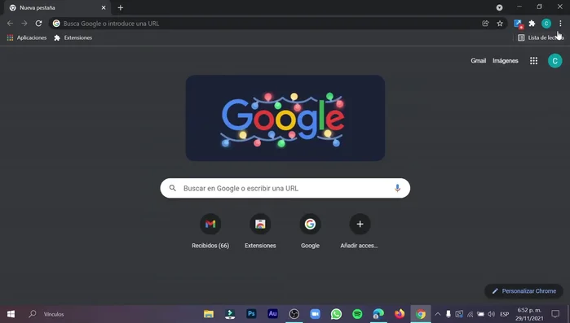The height and width of the screenshot is (323, 570).
Task: Open Zoom from the taskbar
Action: click(315, 314)
